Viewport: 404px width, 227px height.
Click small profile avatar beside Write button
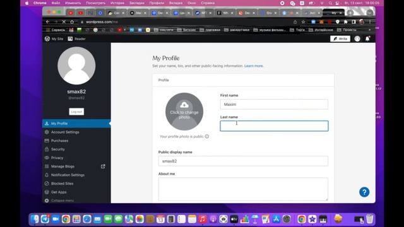click(357, 39)
